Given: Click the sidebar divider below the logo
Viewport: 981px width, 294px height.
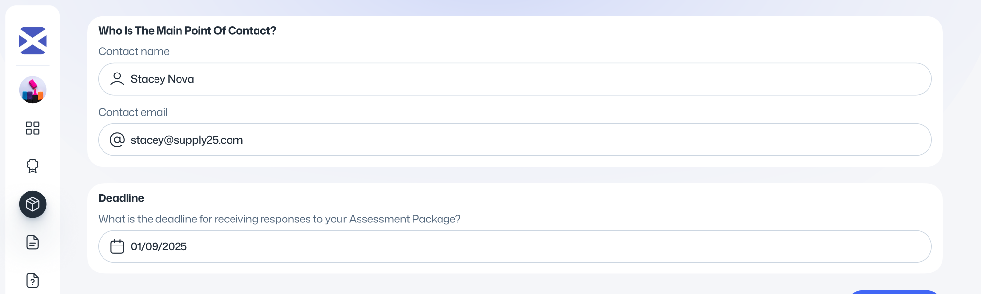Looking at the screenshot, I should click(32, 65).
